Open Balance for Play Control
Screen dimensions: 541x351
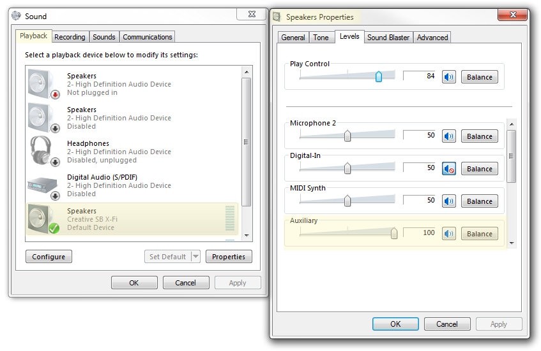point(479,76)
